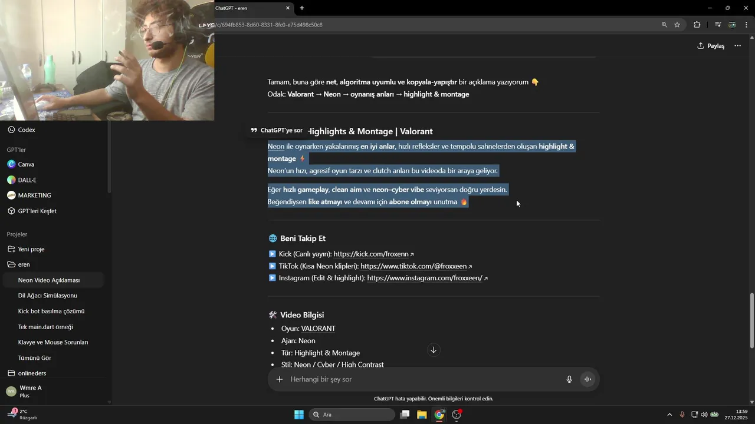Click the ChatGPT'ye sor popup button

tap(276, 130)
